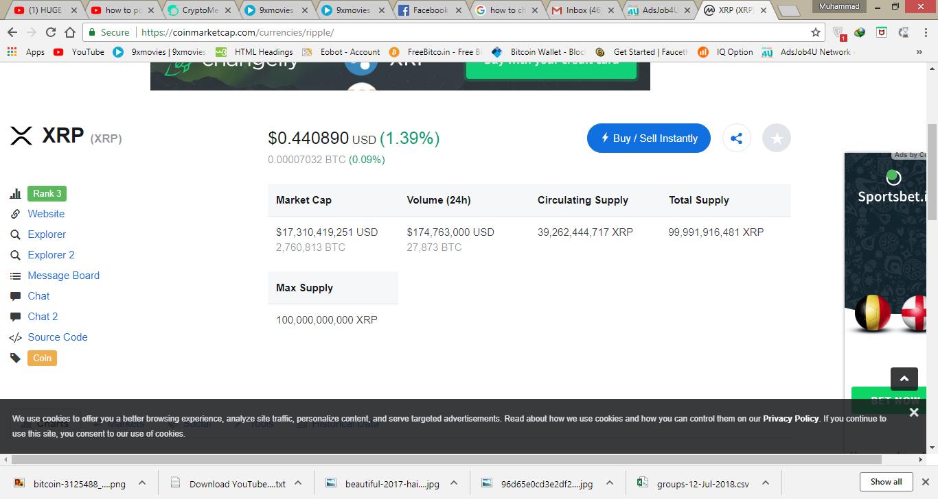Click the XRP share icon button
938x499 pixels.
pos(736,138)
